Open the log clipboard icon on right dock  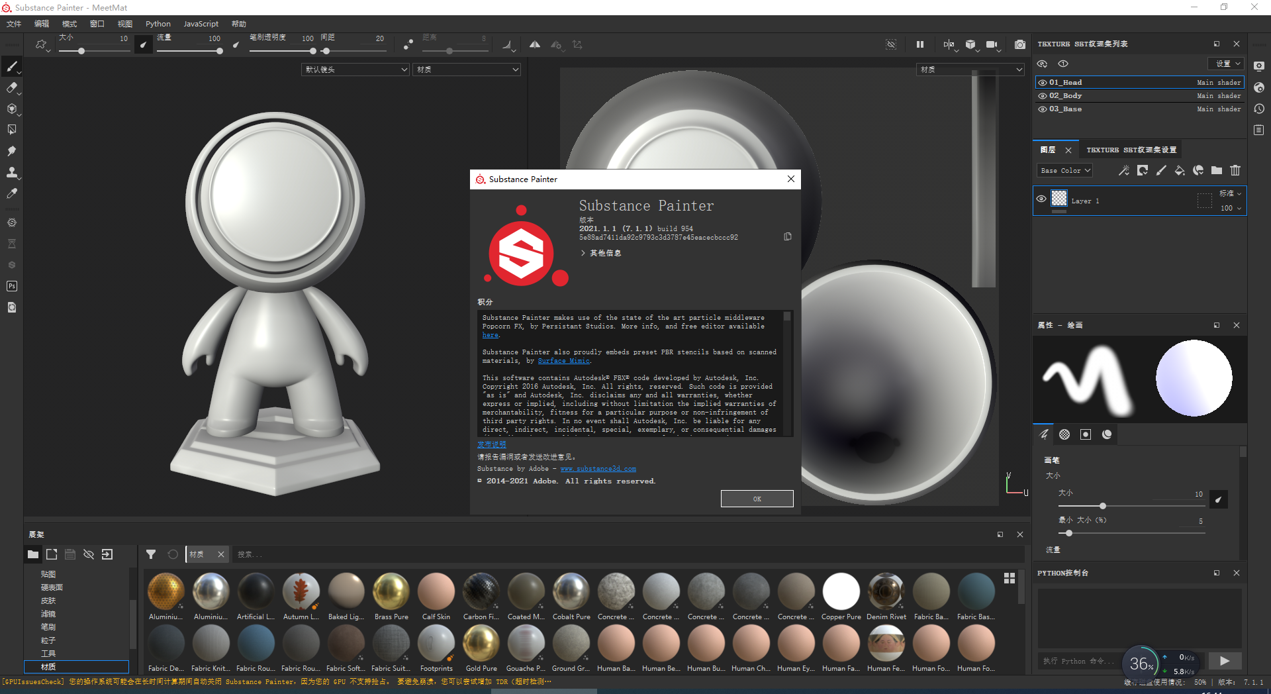pyautogui.click(x=1259, y=130)
